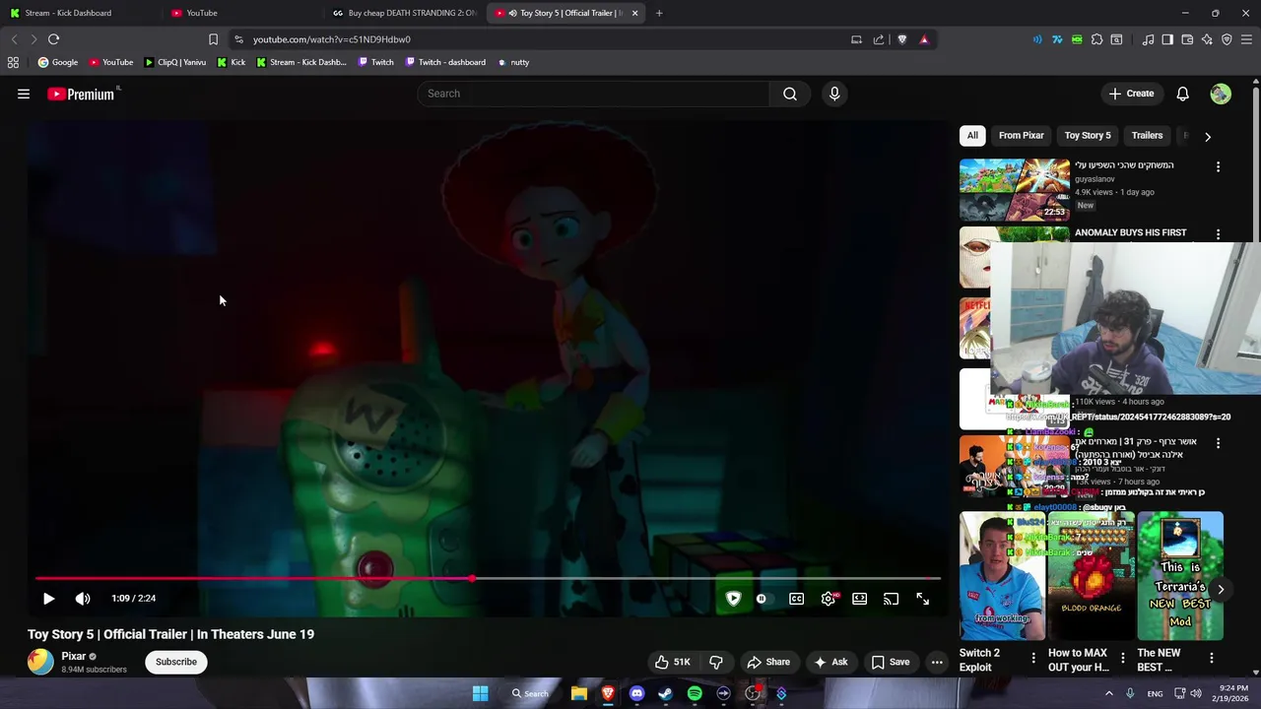The width and height of the screenshot is (1261, 709).
Task: Open the guyaslanov recommended video thumbnail
Action: tap(1015, 189)
